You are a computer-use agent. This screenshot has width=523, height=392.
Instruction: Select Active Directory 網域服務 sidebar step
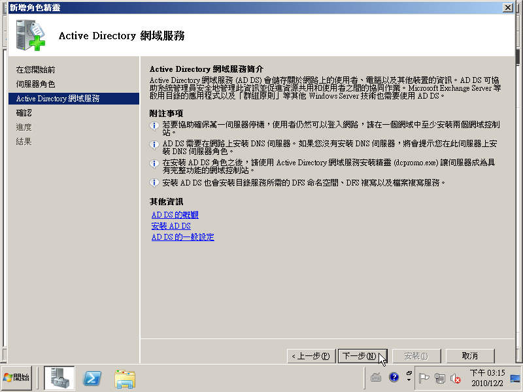[74, 99]
